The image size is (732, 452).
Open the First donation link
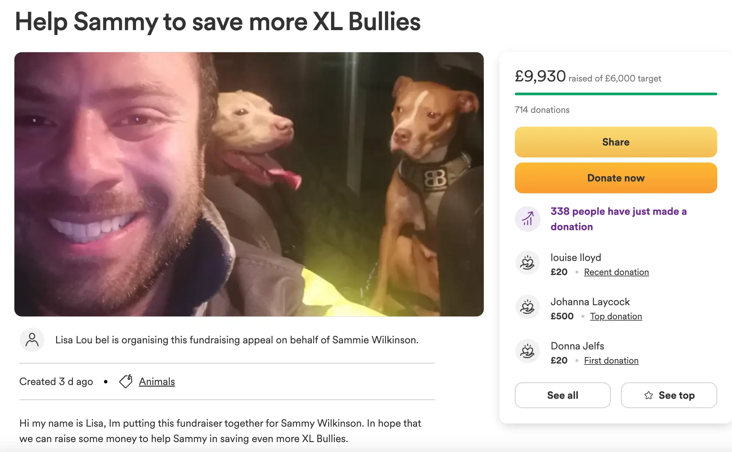(x=611, y=360)
